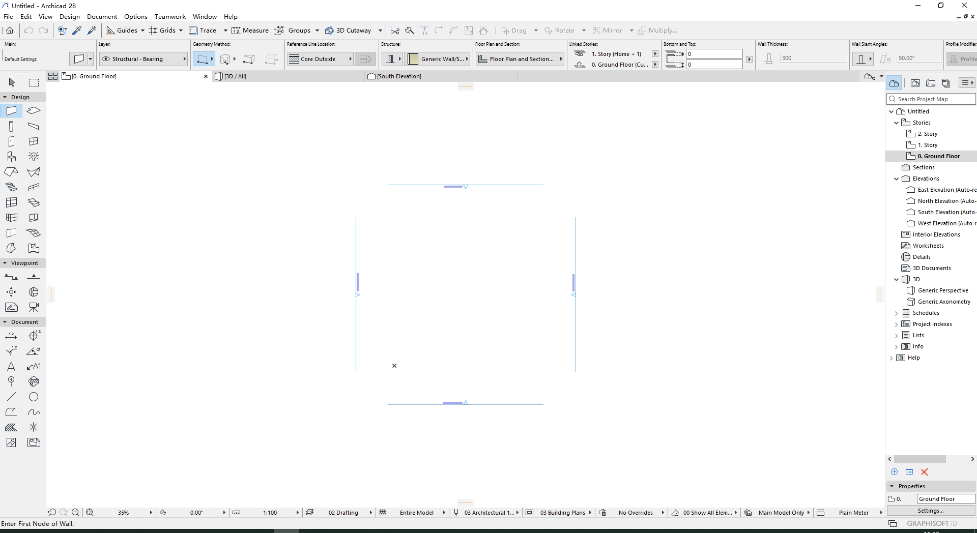The width and height of the screenshot is (977, 533).
Task: Select the Lamp tool
Action: pyautogui.click(x=33, y=157)
